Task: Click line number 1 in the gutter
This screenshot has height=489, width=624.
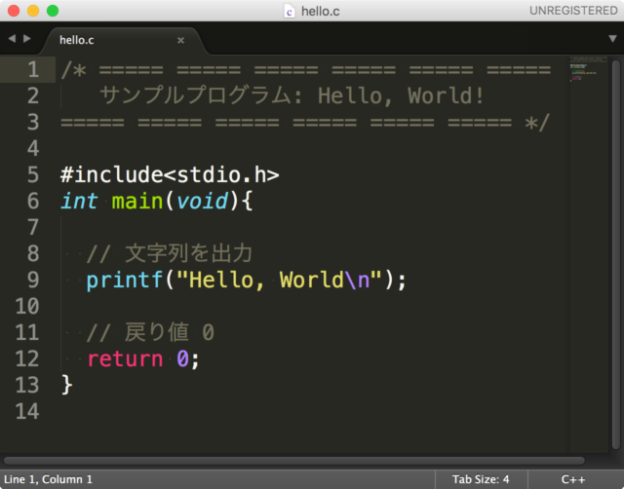Action: tap(33, 69)
